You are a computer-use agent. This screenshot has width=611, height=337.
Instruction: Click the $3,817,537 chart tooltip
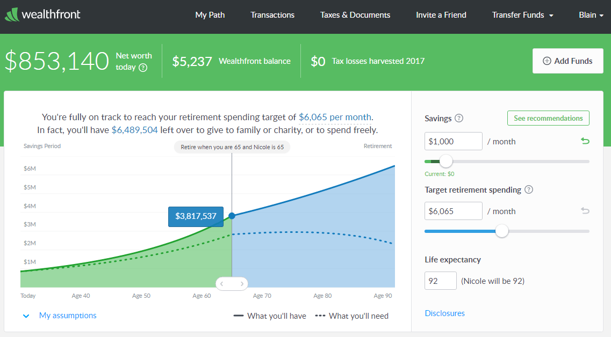[196, 216]
